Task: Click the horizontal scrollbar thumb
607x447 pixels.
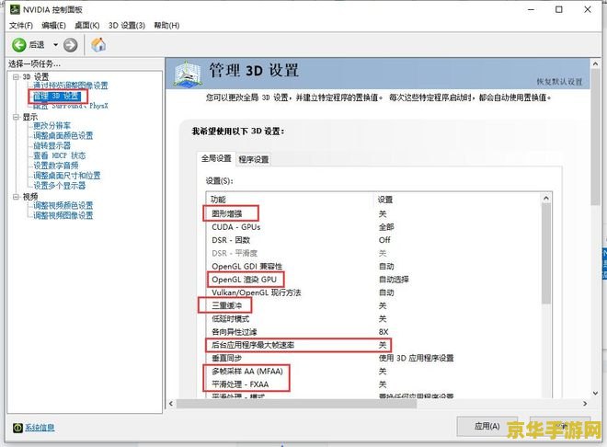Action: point(296,404)
